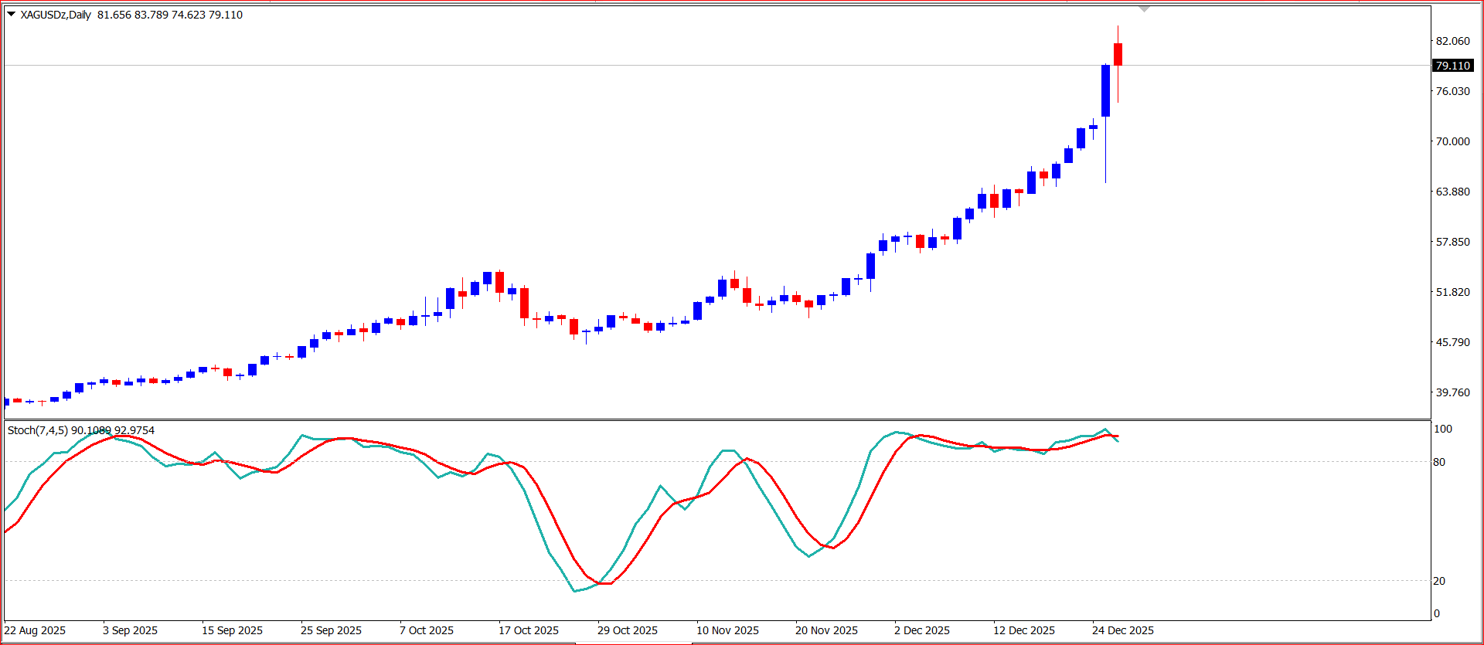Open the dropdown arrow beside XAGUSDz,Daily
1484x645 pixels.
tap(11, 14)
